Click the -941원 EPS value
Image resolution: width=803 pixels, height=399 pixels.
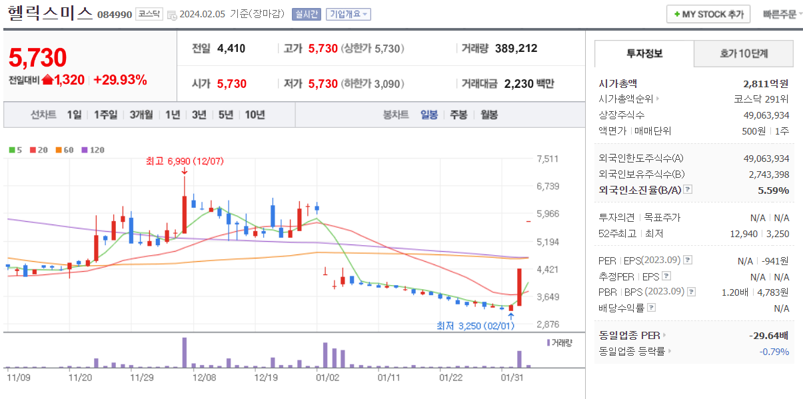[x=775, y=260]
